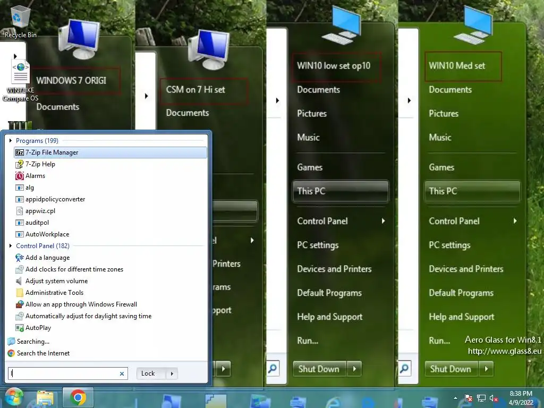544x408 pixels.
Task: Click Run... in the WIN10 low set menu
Action: pyautogui.click(x=308, y=341)
